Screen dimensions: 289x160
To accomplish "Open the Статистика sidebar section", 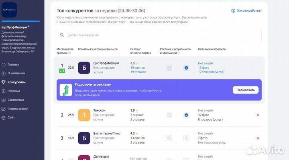I will tap(16, 100).
